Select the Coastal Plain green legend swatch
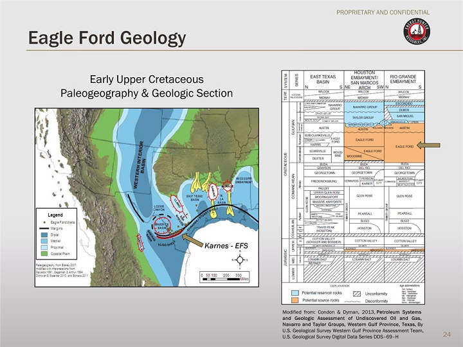This screenshot has height=347, width=463. 46,251
